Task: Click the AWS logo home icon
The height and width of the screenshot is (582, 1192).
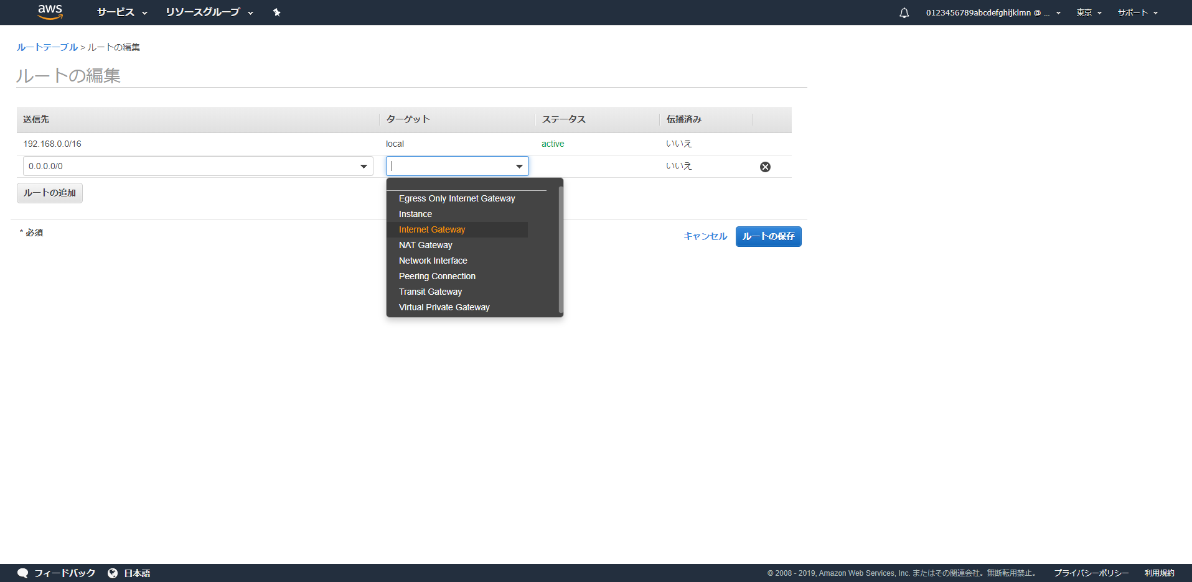Action: (x=50, y=12)
